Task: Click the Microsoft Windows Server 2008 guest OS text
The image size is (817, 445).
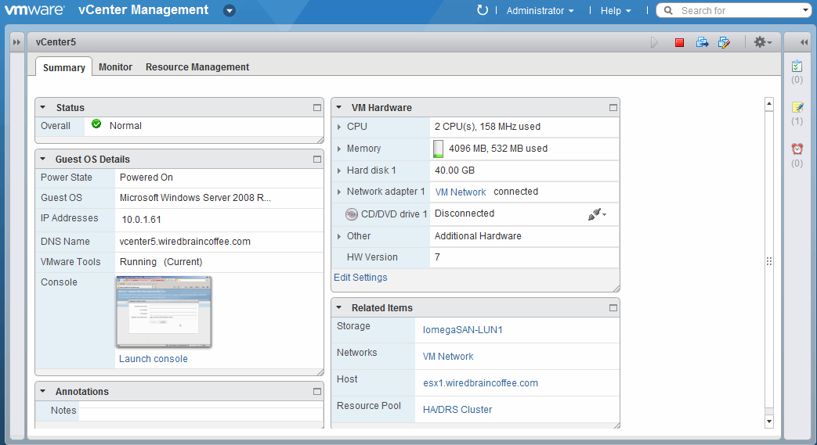Action: pos(195,198)
